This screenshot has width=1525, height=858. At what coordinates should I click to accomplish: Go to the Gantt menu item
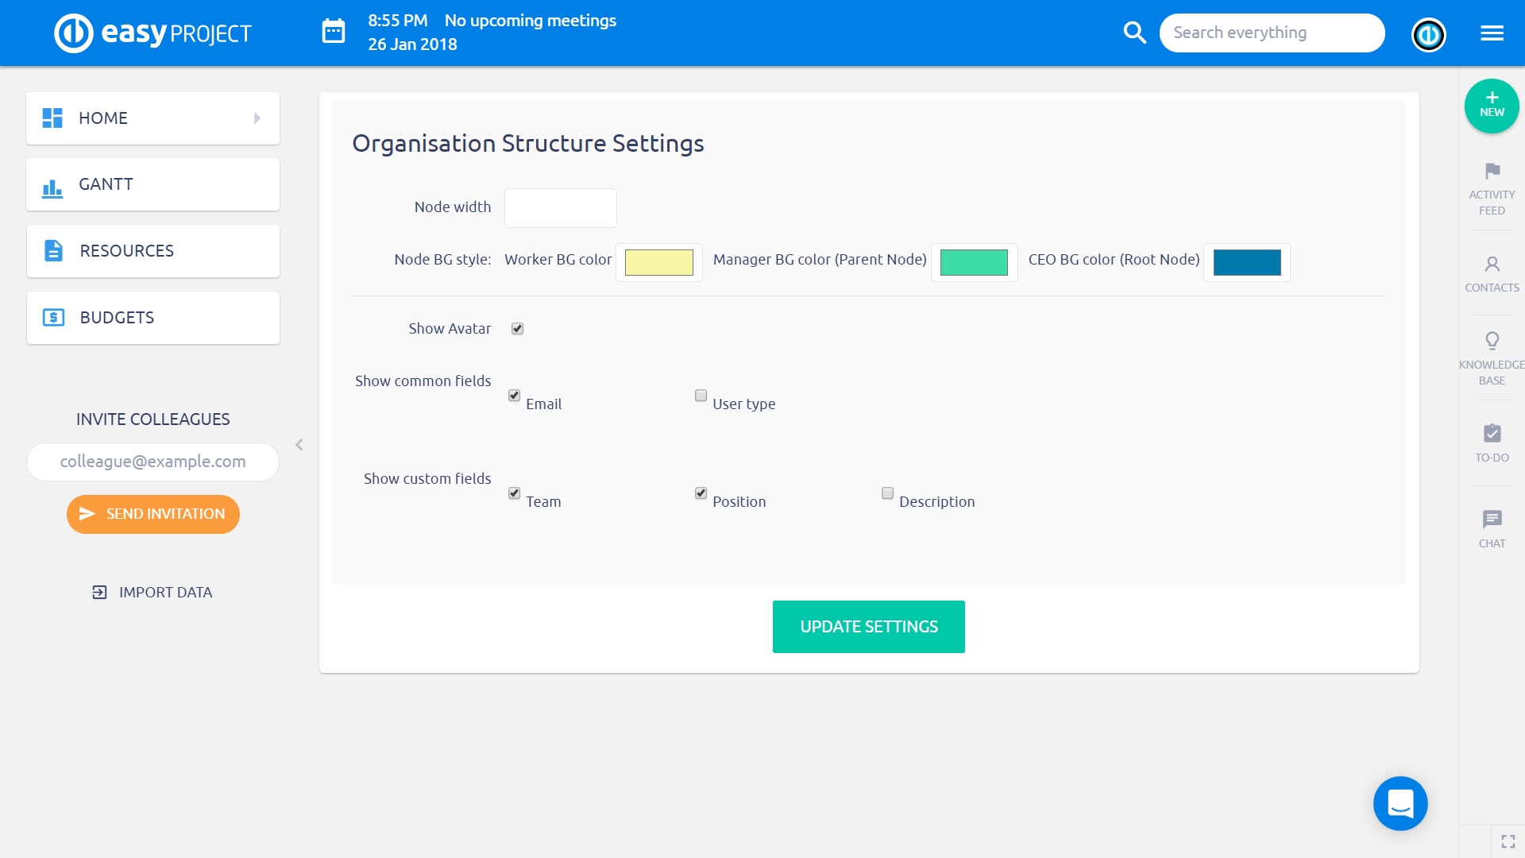[152, 184]
